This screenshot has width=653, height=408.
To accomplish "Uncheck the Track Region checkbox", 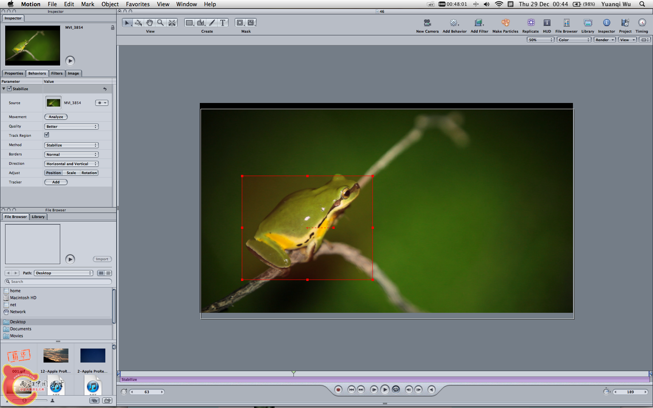I will coord(47,135).
